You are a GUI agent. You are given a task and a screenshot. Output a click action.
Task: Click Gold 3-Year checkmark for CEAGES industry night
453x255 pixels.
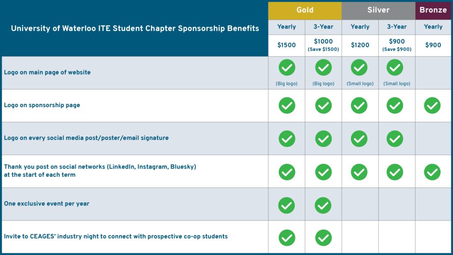323,238
